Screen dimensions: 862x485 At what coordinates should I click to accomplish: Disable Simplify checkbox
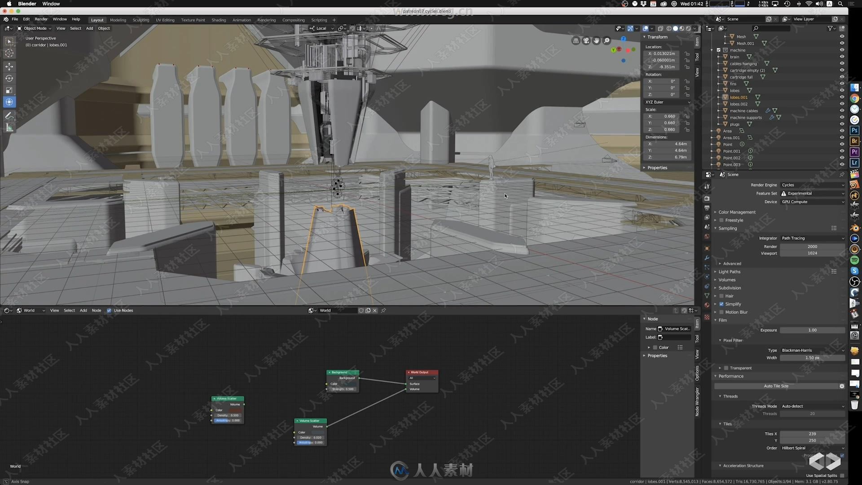[x=721, y=304]
